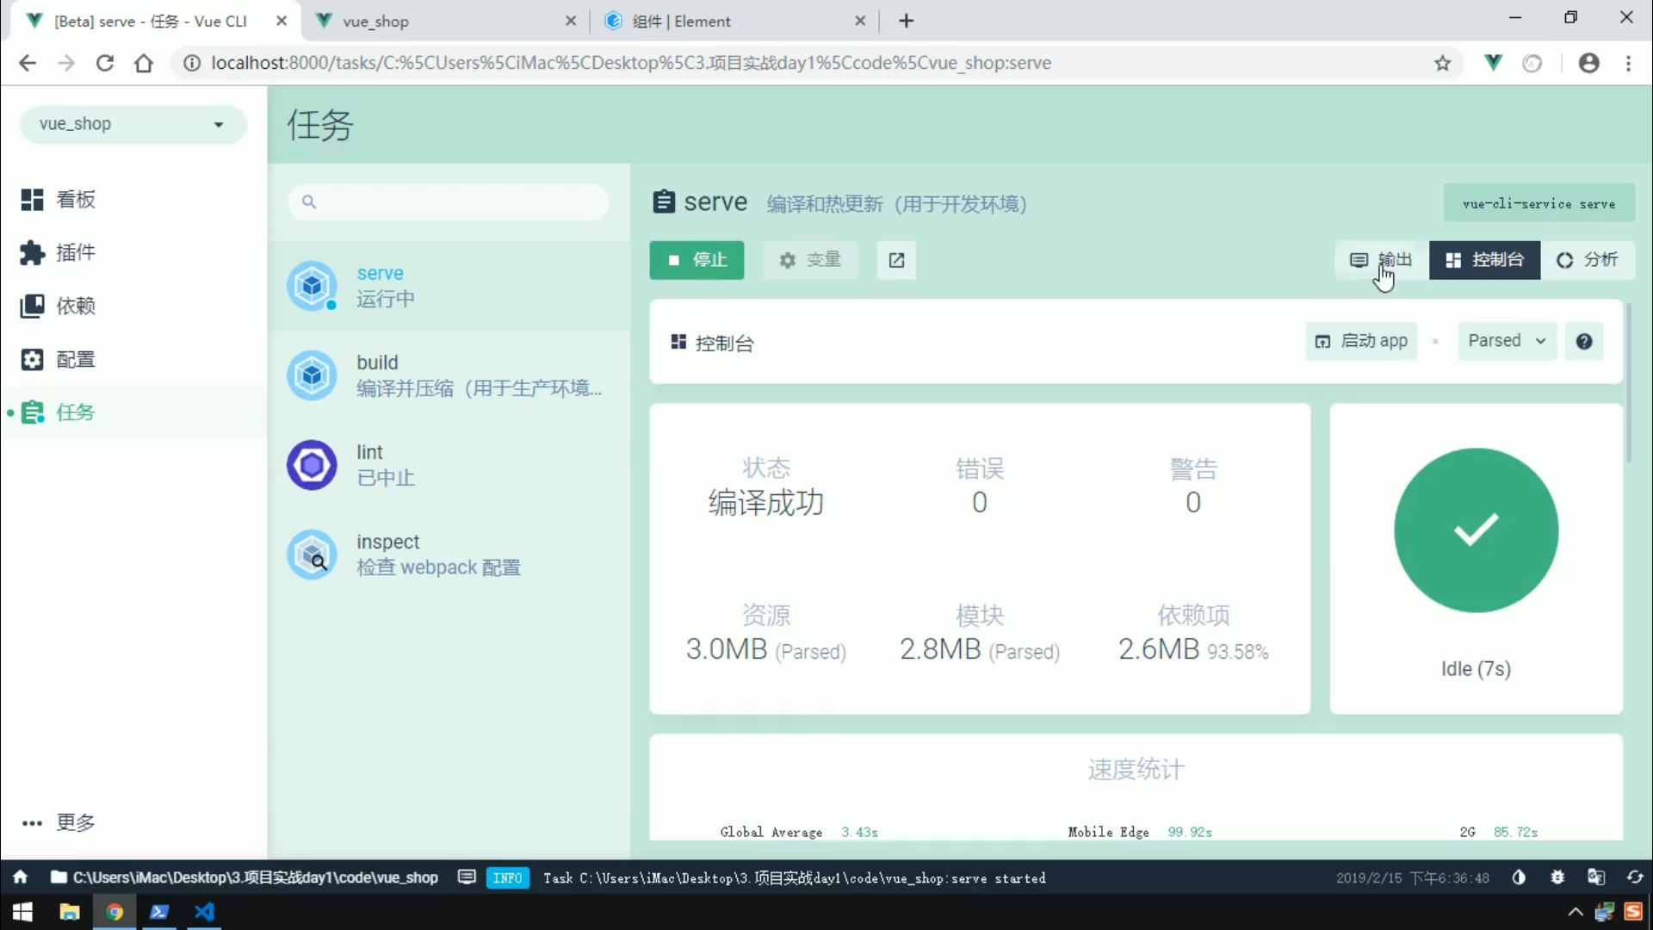Open PowerShell from taskbar
Viewport: 1653px width, 930px height.
[159, 912]
